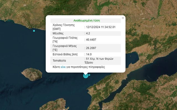Viewport: 177px width, 110px height.
Task: Click the focal depth value 14.0
Action: [x=89, y=54]
